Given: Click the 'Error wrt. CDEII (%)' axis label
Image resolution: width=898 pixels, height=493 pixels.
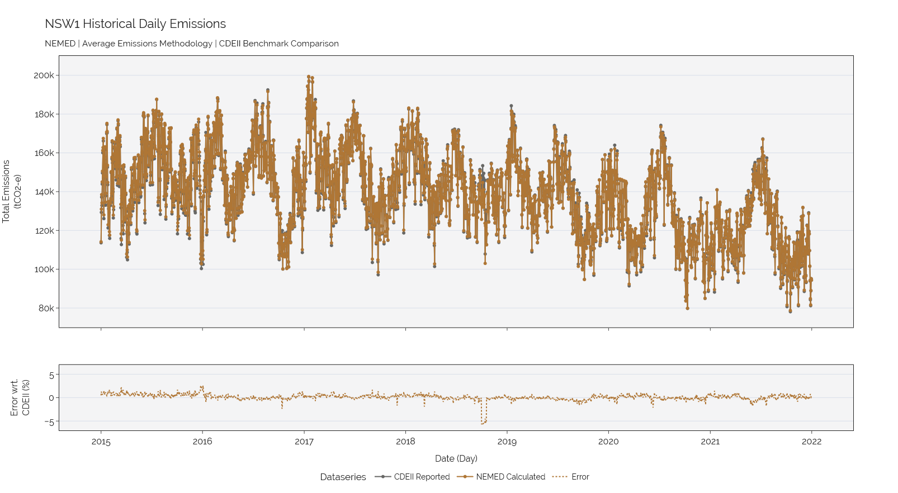Looking at the screenshot, I should coord(20,397).
